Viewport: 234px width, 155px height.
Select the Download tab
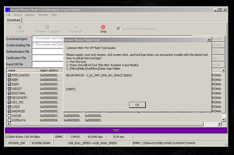(13, 20)
